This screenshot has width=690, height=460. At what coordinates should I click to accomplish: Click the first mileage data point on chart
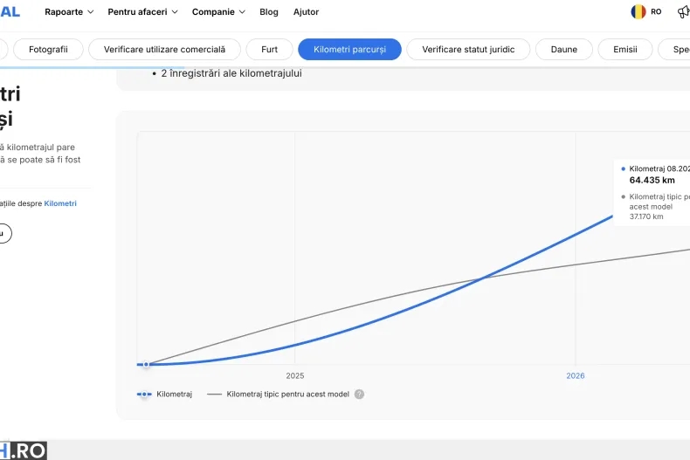click(146, 365)
